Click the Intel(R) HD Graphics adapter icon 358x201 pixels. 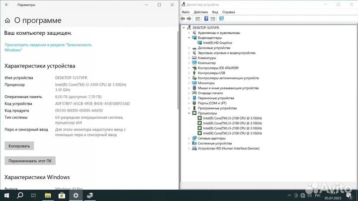coord(200,43)
